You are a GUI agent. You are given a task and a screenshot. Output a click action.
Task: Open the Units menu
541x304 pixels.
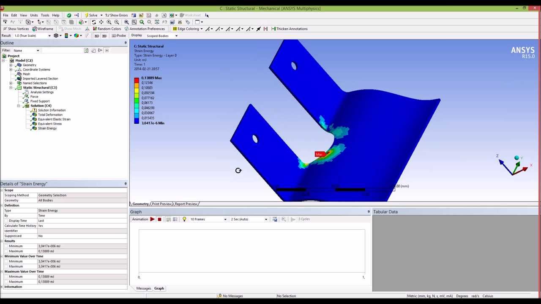coord(34,15)
